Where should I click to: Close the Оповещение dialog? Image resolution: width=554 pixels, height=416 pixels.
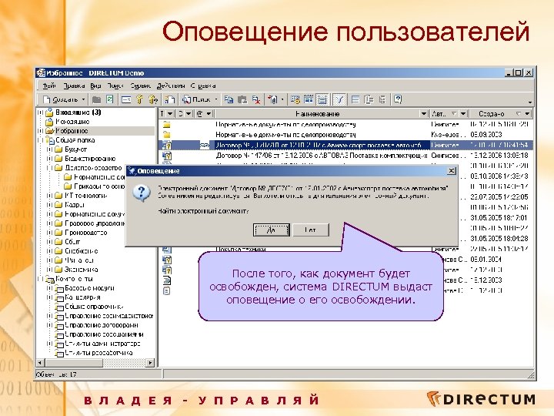(x=451, y=171)
